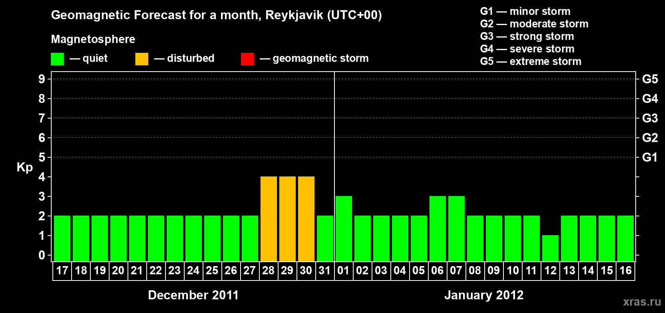Viewport: 665px width, 313px height.
Task: Select the orange bar for December 30
Action: point(306,219)
